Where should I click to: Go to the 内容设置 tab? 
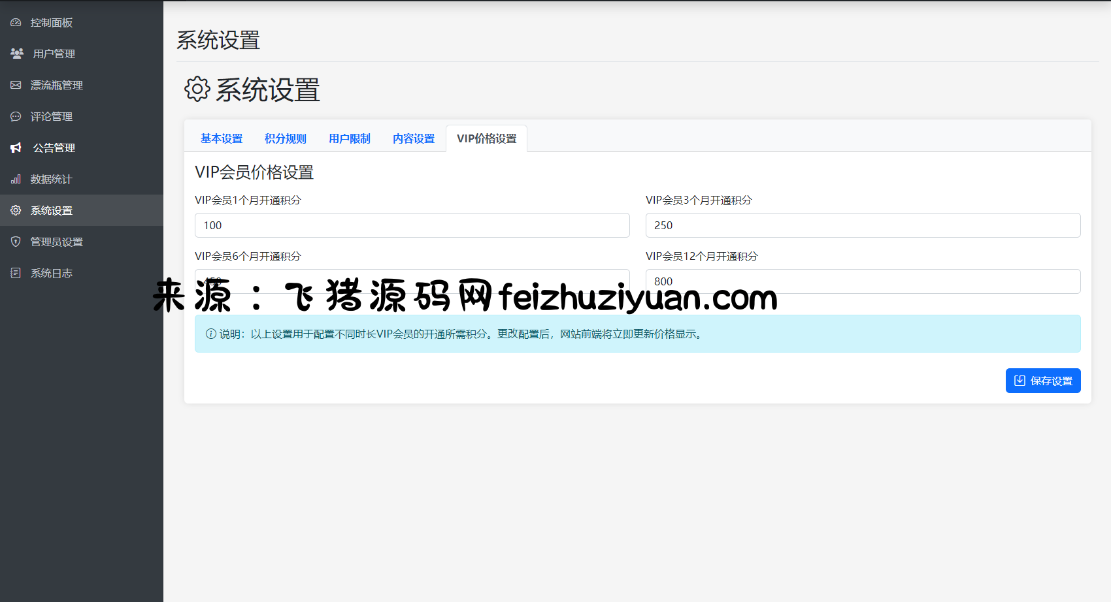[414, 138]
